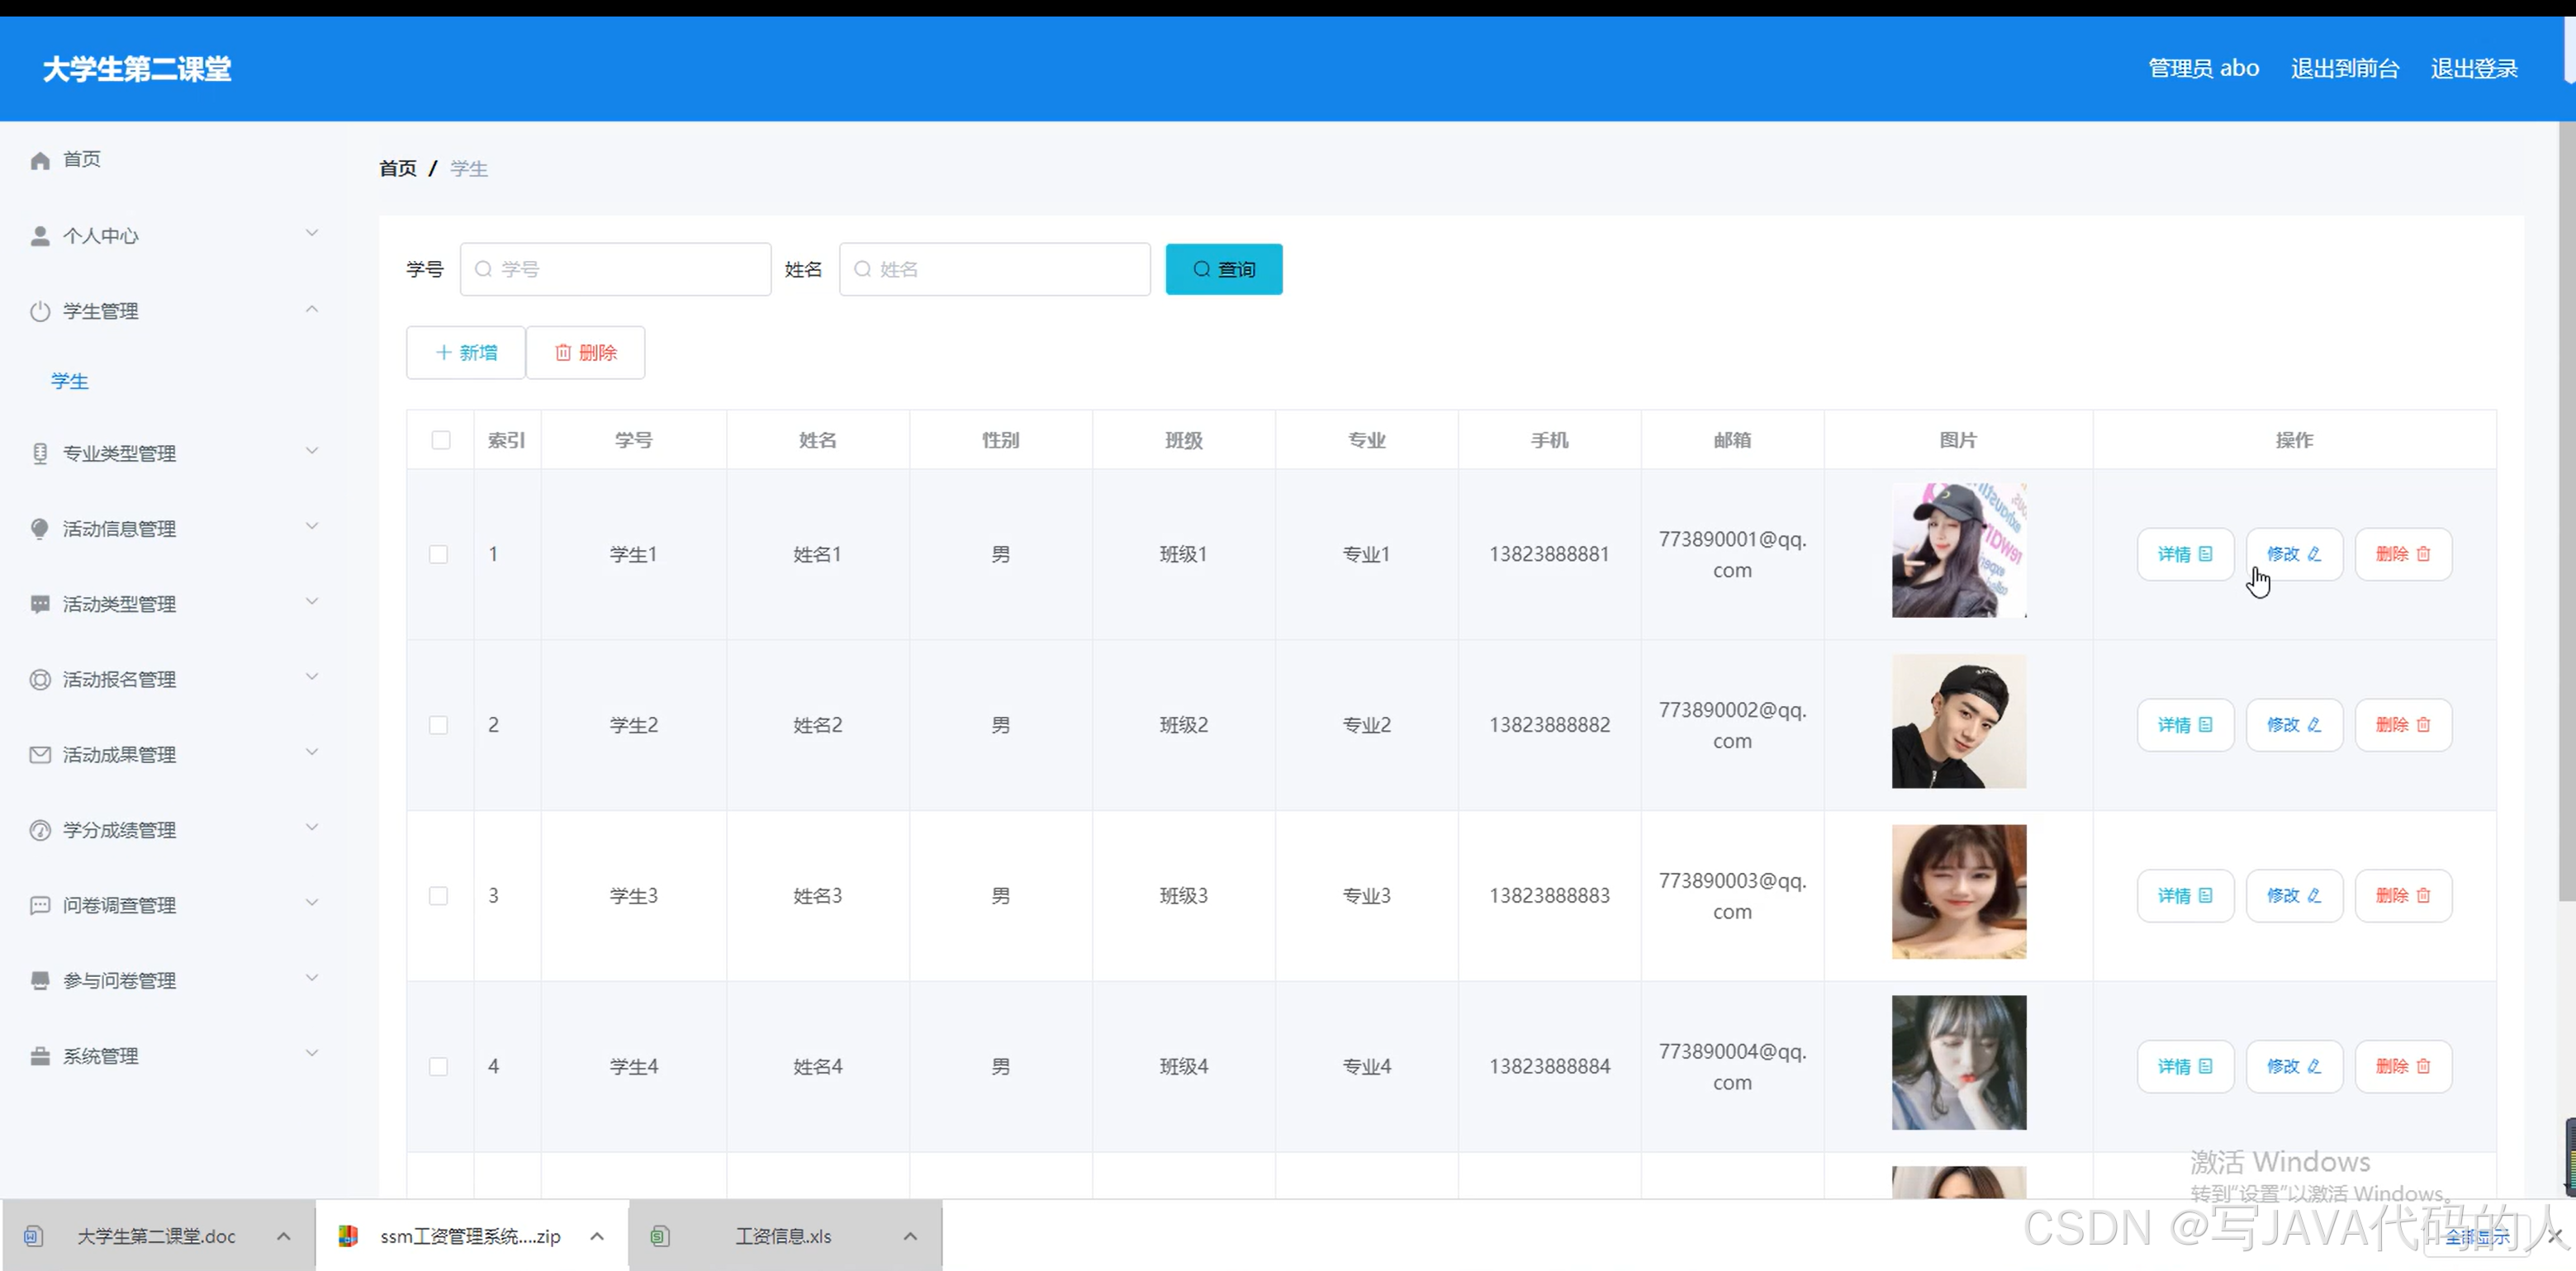
Task: Click the lightbulb icon beside 活动信息管理
Action: click(40, 529)
